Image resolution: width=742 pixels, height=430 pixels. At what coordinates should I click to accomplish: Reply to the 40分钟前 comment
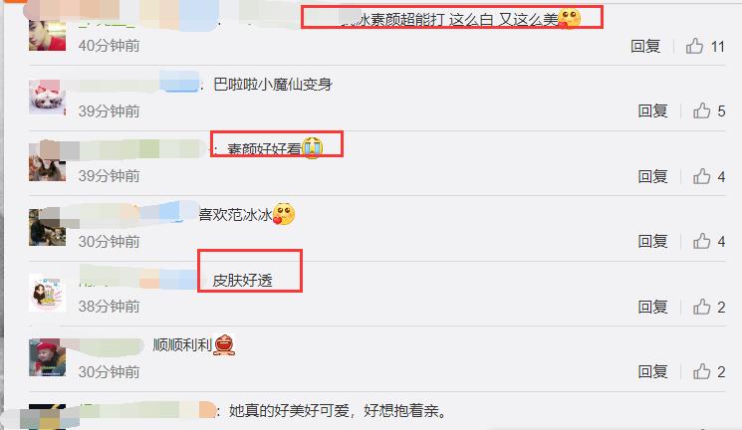[x=645, y=47]
